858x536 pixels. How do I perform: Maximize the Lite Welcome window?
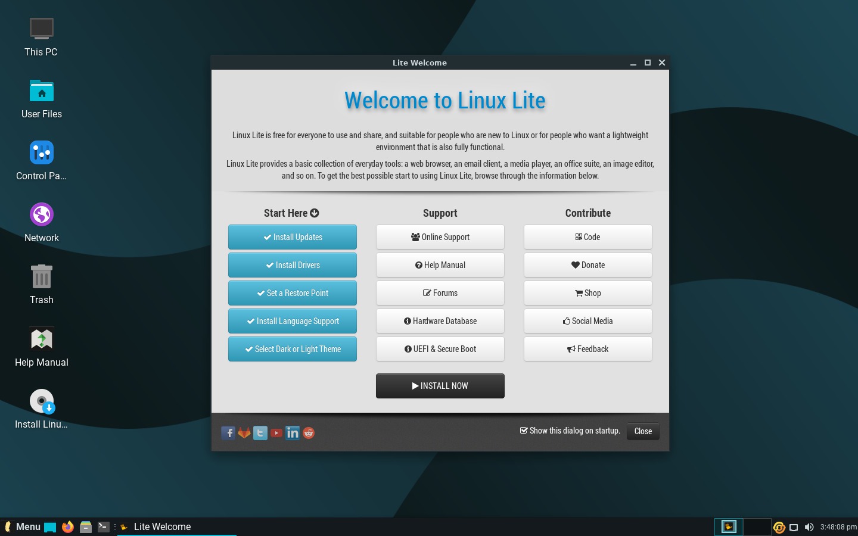648,63
